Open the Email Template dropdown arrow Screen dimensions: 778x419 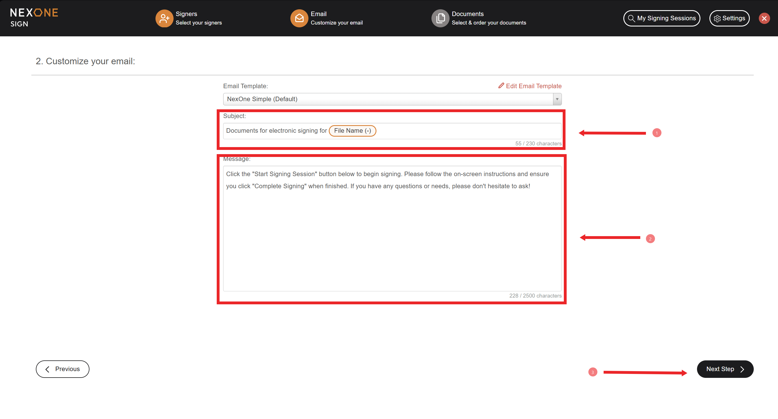point(557,99)
